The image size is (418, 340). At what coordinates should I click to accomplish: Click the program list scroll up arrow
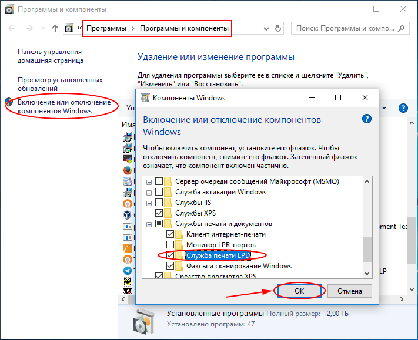412,123
